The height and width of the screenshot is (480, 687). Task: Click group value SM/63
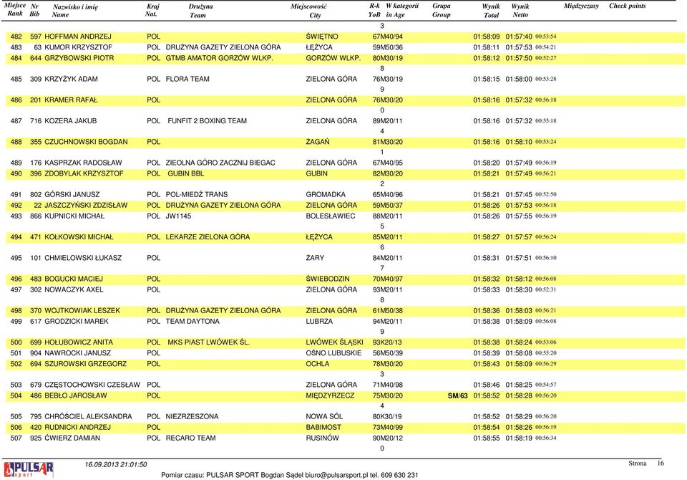tap(457, 395)
